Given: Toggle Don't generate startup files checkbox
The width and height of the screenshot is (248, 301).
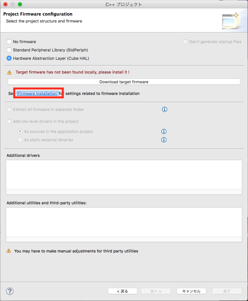Looking at the screenshot, I should (x=185, y=42).
